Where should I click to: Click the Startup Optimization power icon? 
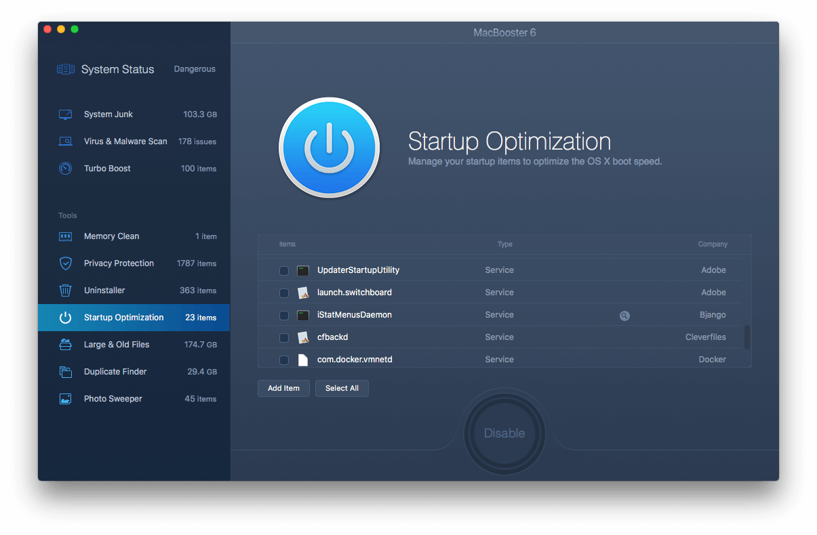point(65,317)
